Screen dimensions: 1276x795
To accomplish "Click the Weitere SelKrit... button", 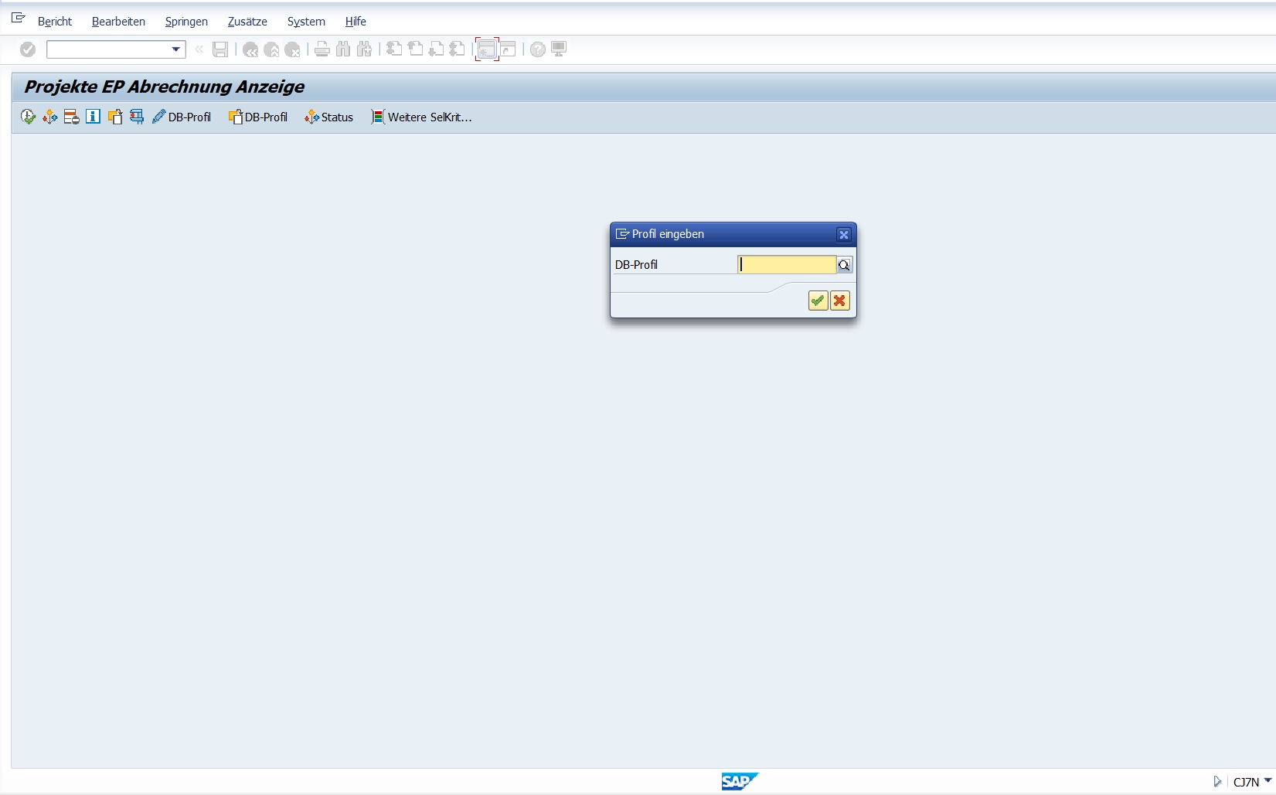I will pos(421,117).
